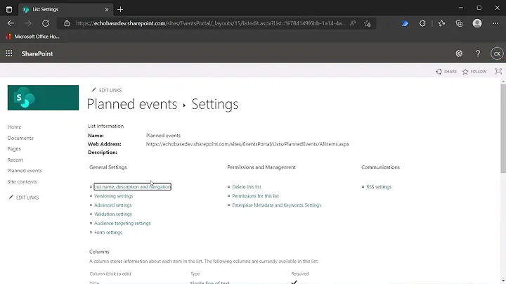Open browser Favorites list
Image resolution: width=506 pixels, height=284 pixels.
(442, 23)
